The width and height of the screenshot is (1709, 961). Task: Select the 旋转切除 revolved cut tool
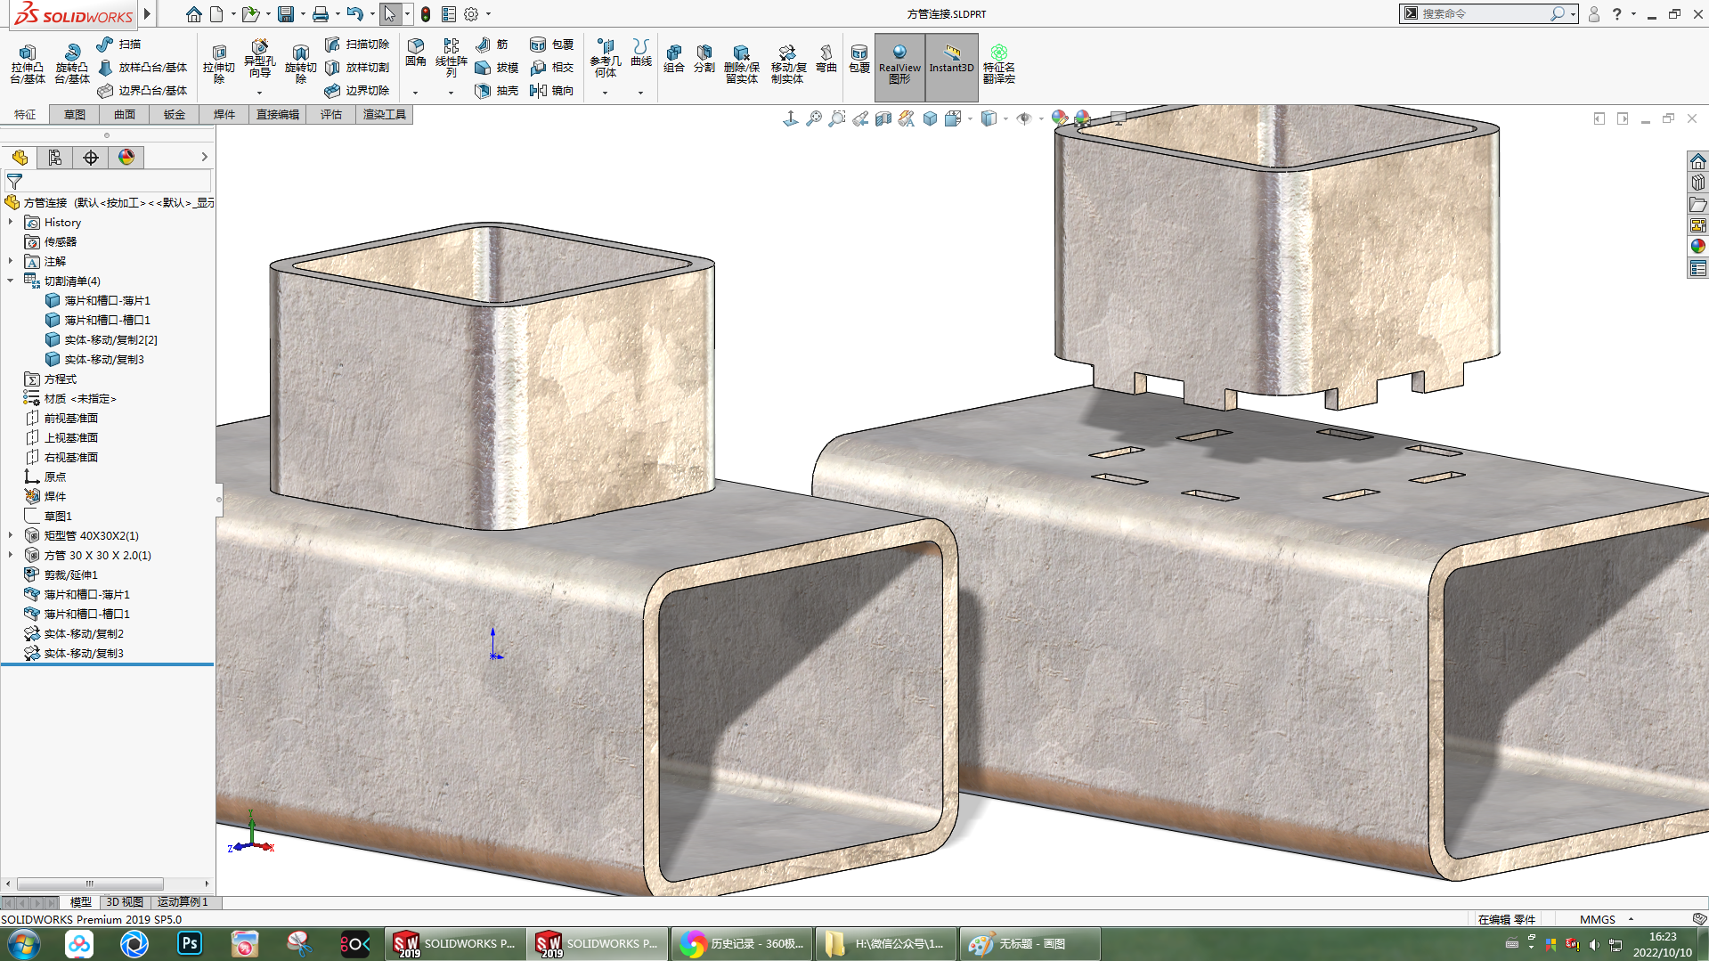coord(300,63)
